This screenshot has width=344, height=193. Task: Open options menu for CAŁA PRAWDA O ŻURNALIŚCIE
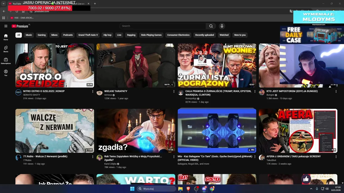255,91
